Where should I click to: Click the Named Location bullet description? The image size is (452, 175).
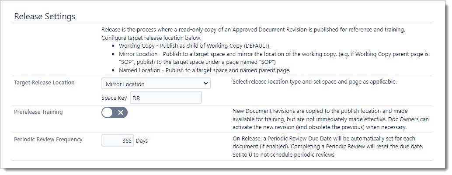click(205, 70)
